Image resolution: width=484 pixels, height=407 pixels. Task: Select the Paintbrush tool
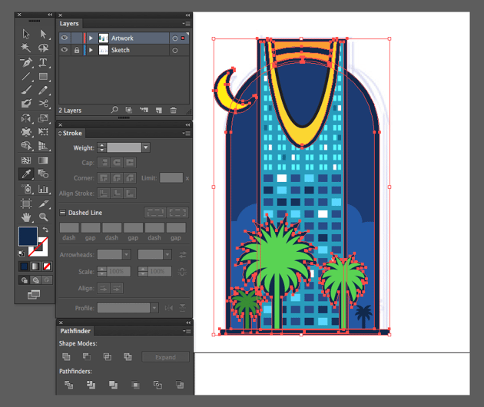pyautogui.click(x=26, y=90)
